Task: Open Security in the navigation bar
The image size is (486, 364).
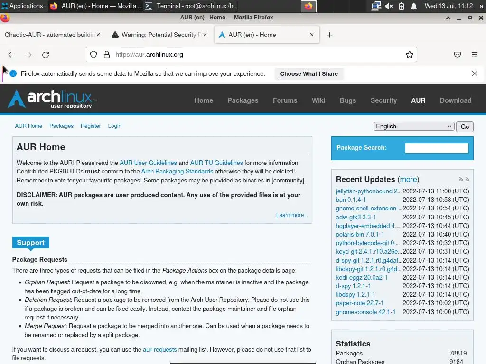Action: click(x=383, y=100)
